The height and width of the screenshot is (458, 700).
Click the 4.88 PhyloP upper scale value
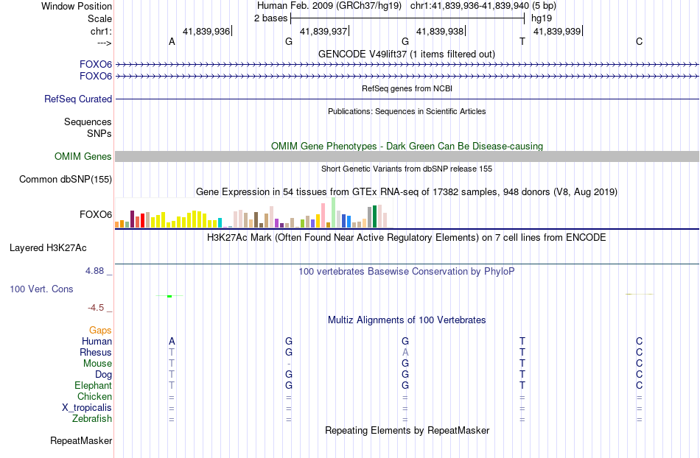coord(94,271)
